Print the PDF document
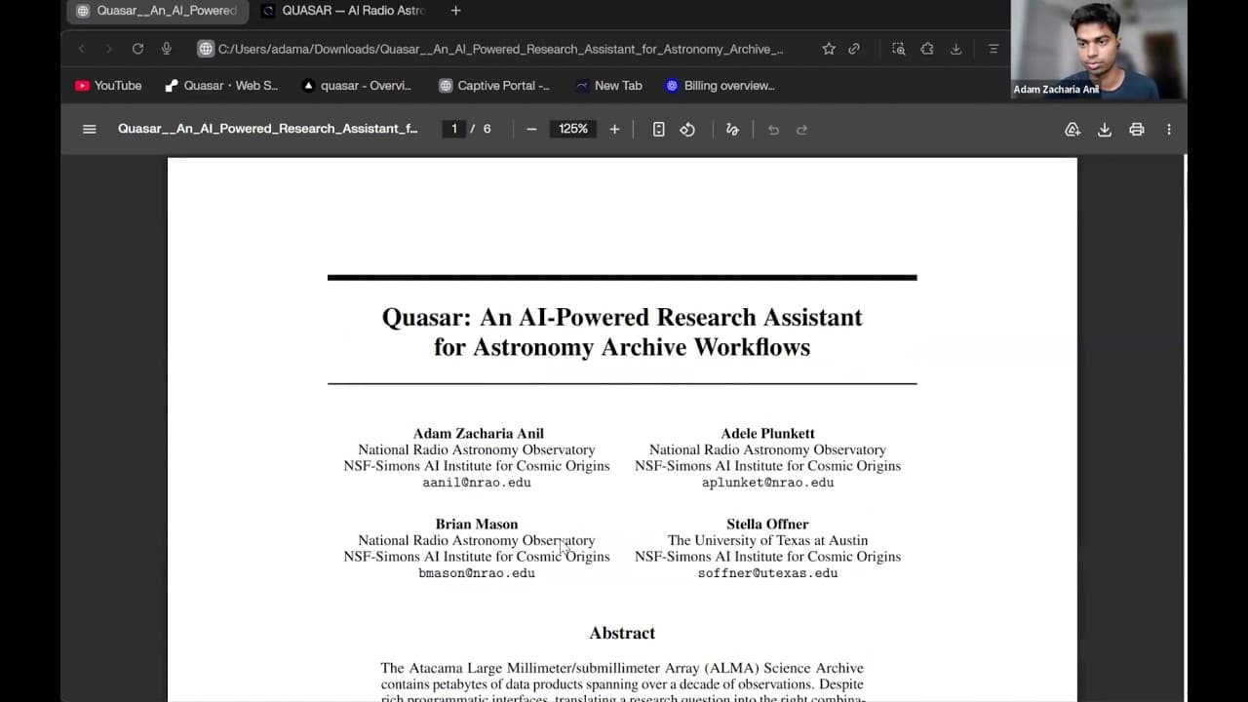 coord(1137,129)
